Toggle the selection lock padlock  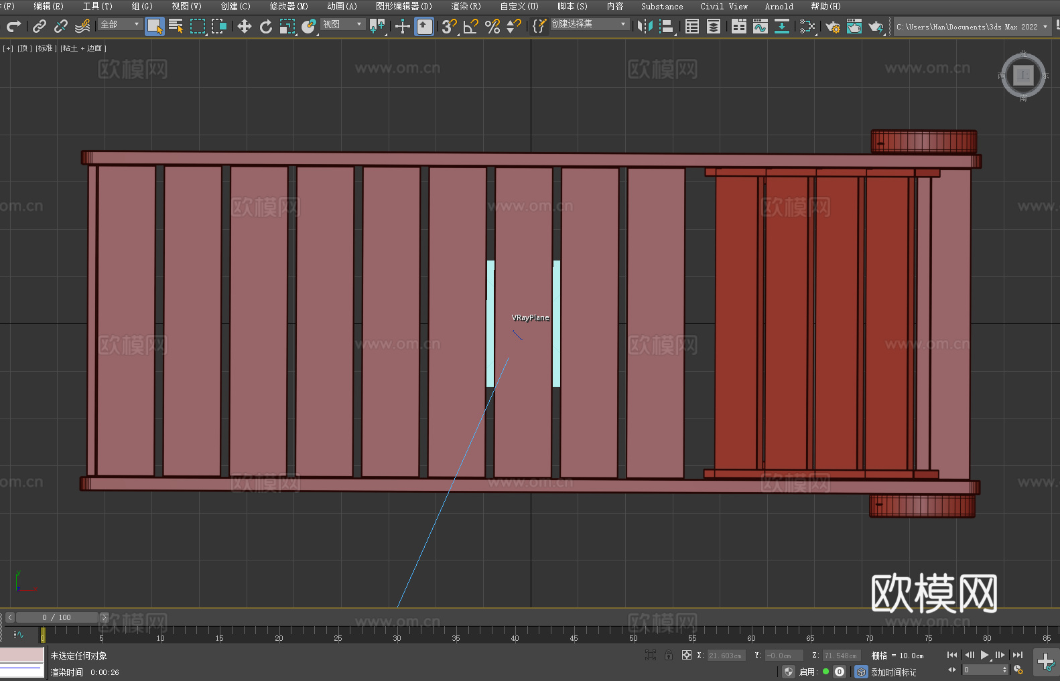pos(669,655)
